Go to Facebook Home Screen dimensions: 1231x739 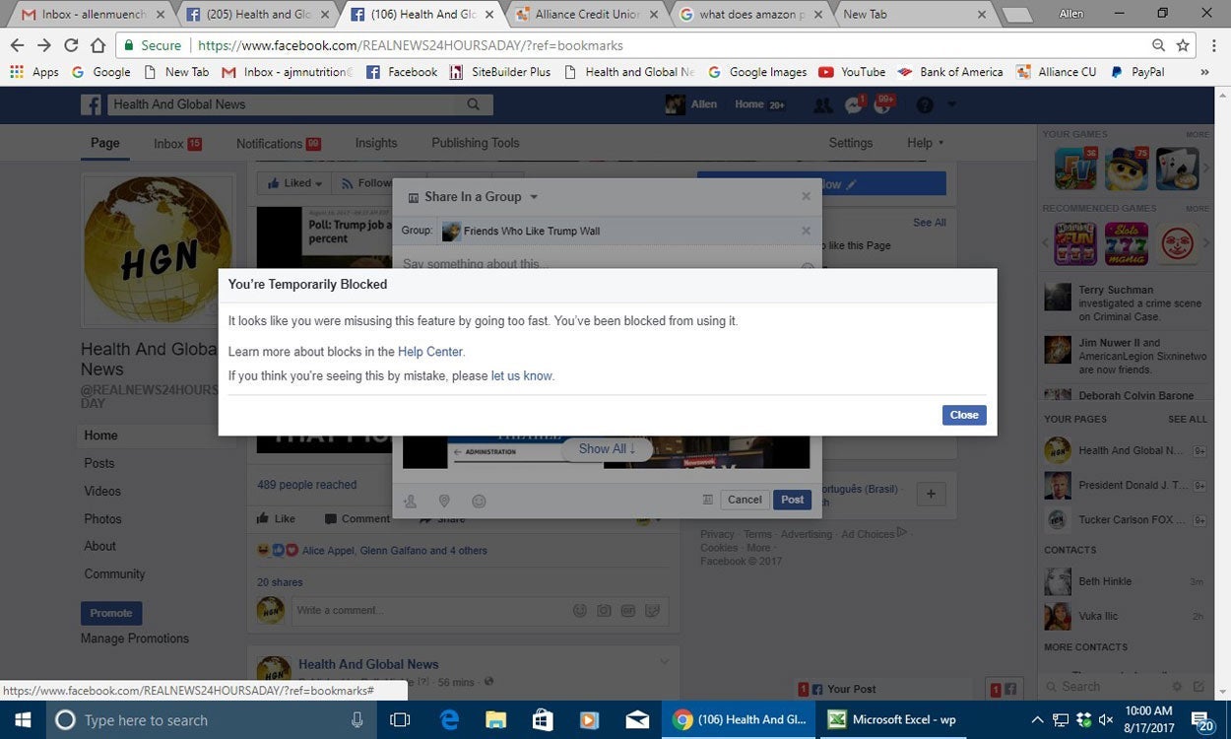click(748, 104)
